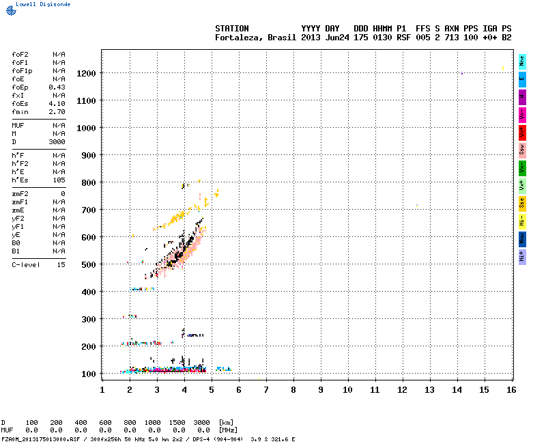Select the E blue legend swatch
Viewport: 546px width, 444px height.
click(522, 79)
